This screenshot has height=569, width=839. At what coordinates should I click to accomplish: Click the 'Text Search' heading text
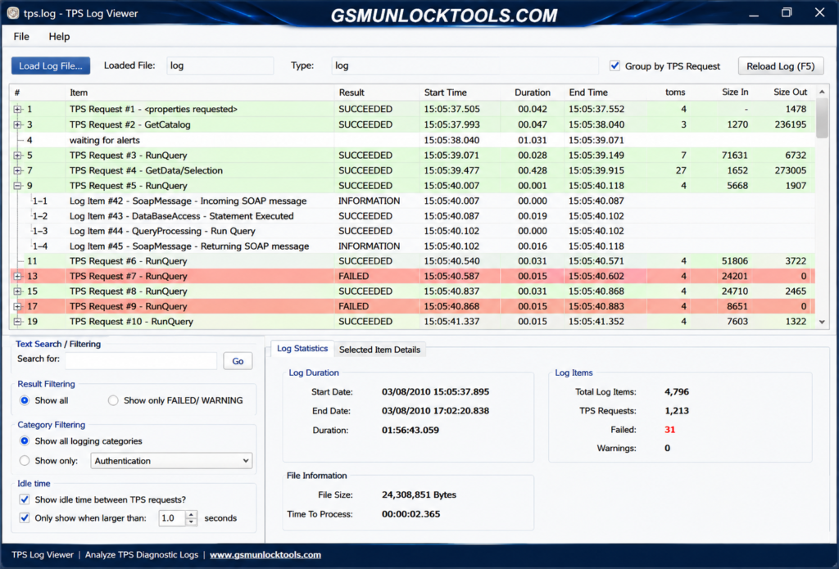39,344
